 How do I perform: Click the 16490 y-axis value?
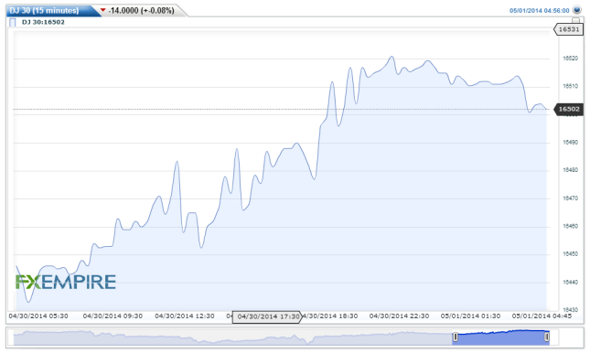(571, 143)
